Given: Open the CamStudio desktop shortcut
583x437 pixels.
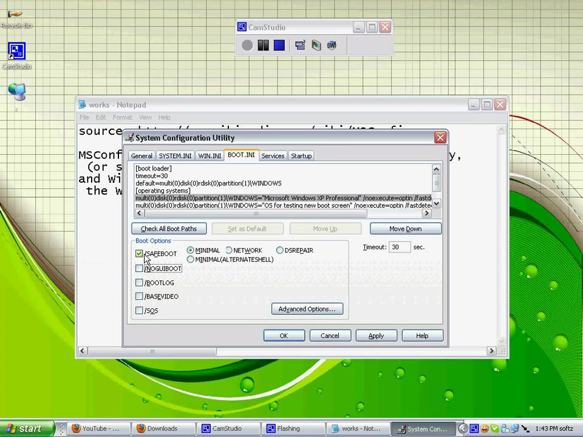Looking at the screenshot, I should pos(16,56).
